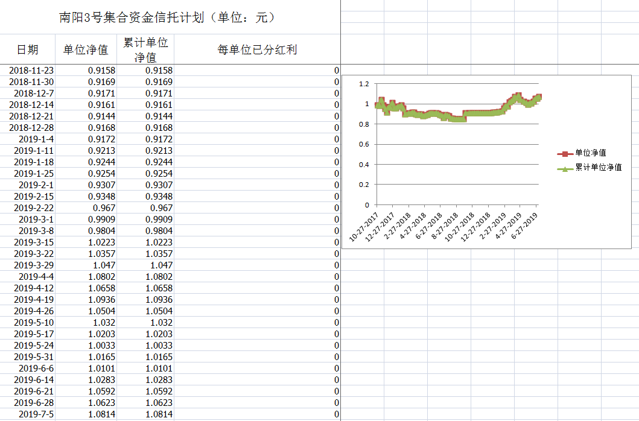Select the title cell 南阳3号集合资金信托计划

pos(170,17)
